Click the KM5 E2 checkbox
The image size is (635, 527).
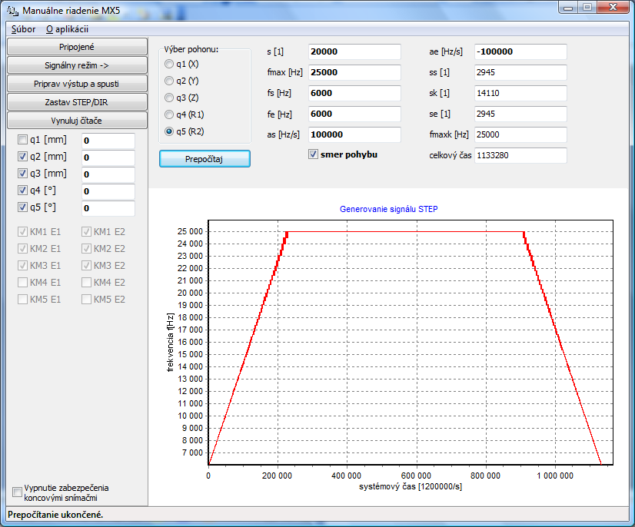click(x=86, y=299)
